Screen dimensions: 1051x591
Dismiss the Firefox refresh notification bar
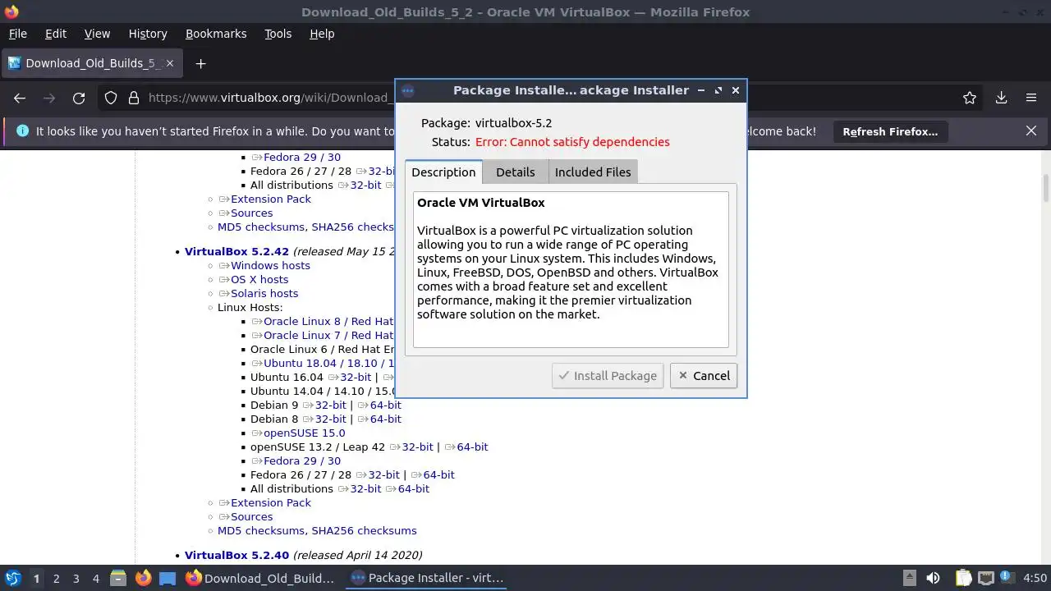(1031, 131)
